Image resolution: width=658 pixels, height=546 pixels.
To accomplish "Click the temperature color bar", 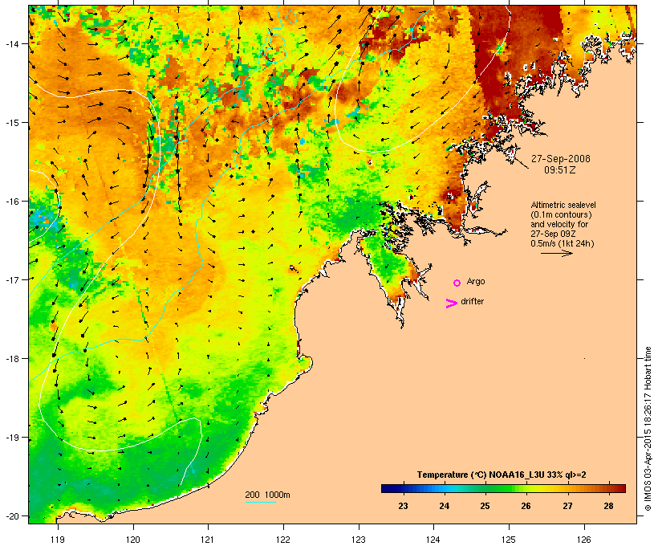I will pos(504,488).
